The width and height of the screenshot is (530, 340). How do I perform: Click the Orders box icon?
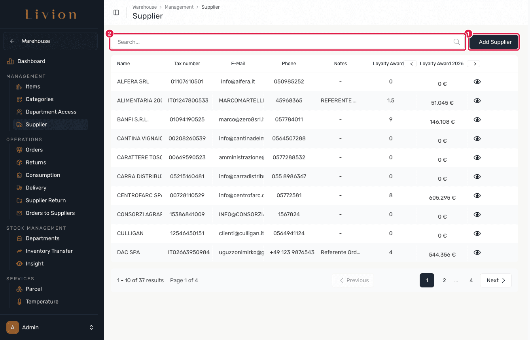click(x=19, y=150)
